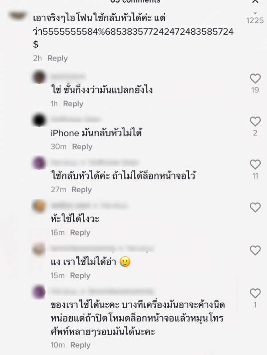Viewport: 267px width, 355px height.
Task: Tap the 1225 like count on top comment
Action: [255, 21]
